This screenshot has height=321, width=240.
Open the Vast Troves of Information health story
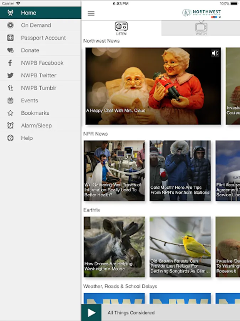(x=114, y=170)
